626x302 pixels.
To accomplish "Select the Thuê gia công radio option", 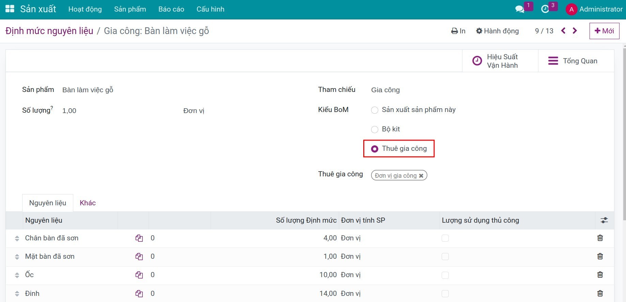I will (x=375, y=149).
